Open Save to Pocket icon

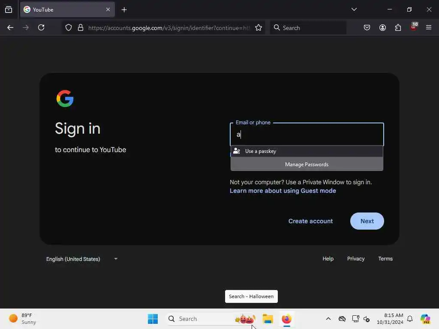[367, 27]
